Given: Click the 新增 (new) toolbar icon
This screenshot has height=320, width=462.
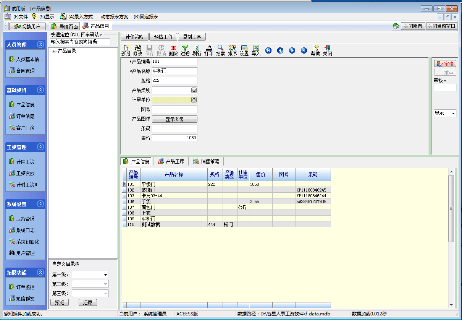Looking at the screenshot, I should [x=126, y=50].
